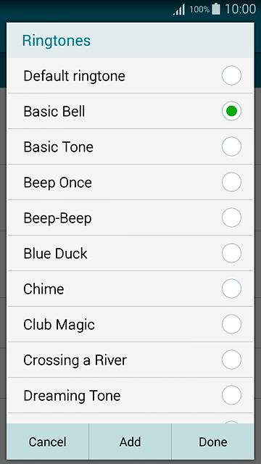This screenshot has height=464, width=261.
Task: Tap the signal strength icon
Action: pos(179,9)
